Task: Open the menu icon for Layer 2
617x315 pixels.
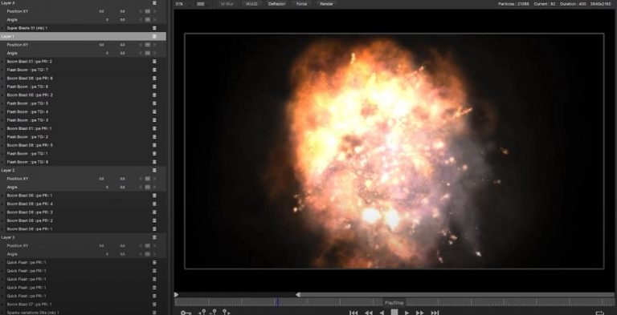Action: tap(154, 170)
